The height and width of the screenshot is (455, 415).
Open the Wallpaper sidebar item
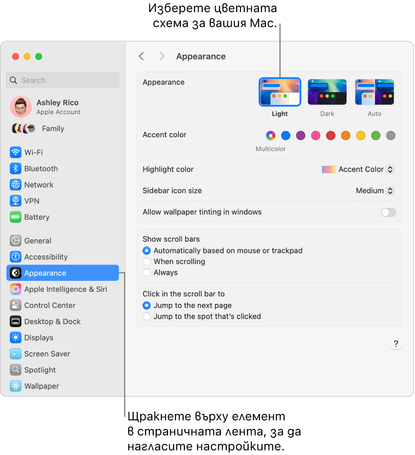pos(62,386)
